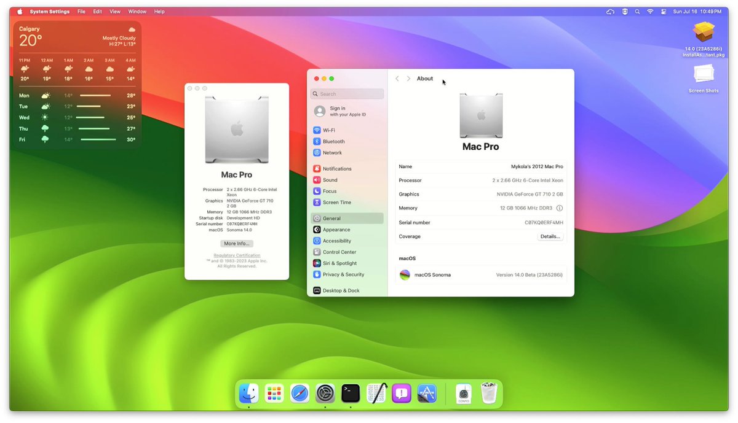Open Terminal from the Dock

pyautogui.click(x=351, y=393)
